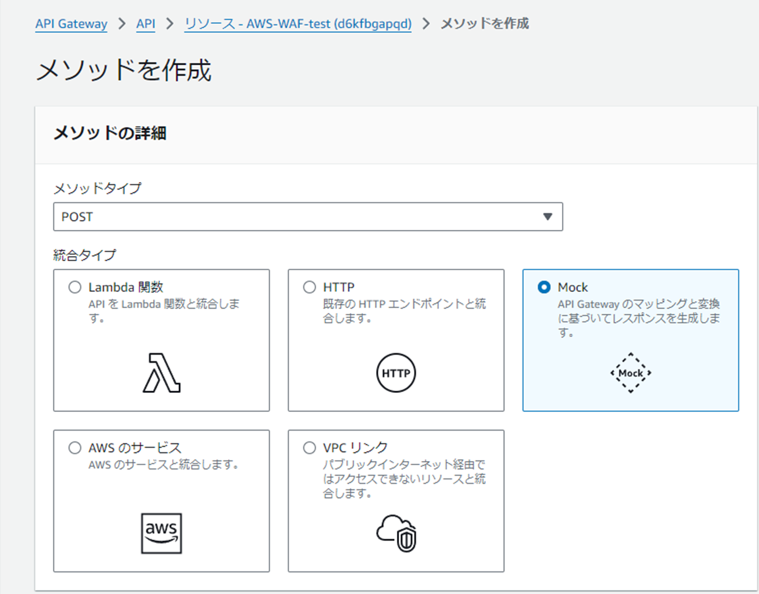Open リソース - AWS-WAF-test breadcrumb link
Image resolution: width=759 pixels, height=594 pixels.
click(298, 24)
